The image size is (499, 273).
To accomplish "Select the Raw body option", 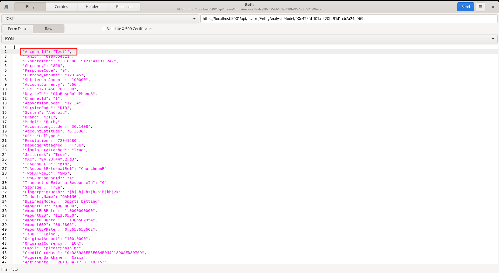I will pyautogui.click(x=49, y=29).
